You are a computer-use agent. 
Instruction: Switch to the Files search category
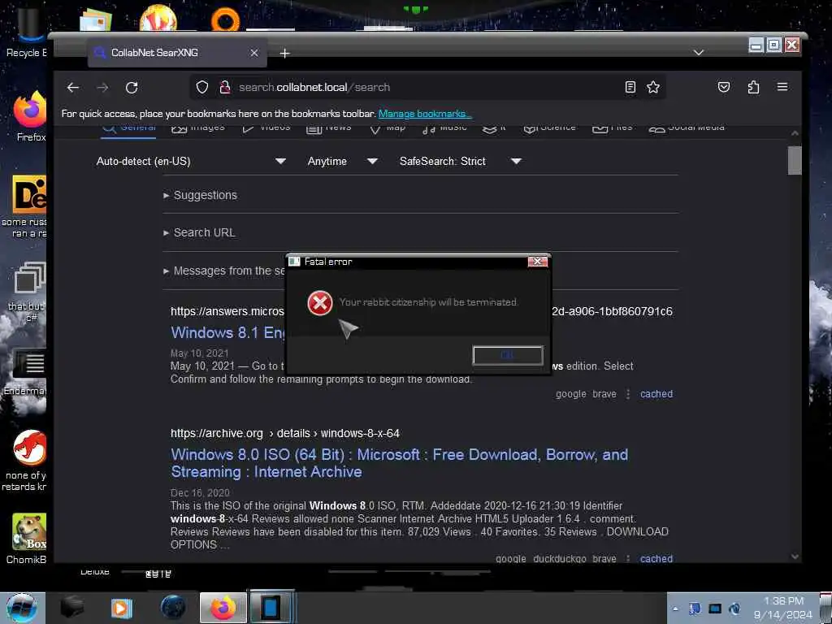tap(613, 128)
